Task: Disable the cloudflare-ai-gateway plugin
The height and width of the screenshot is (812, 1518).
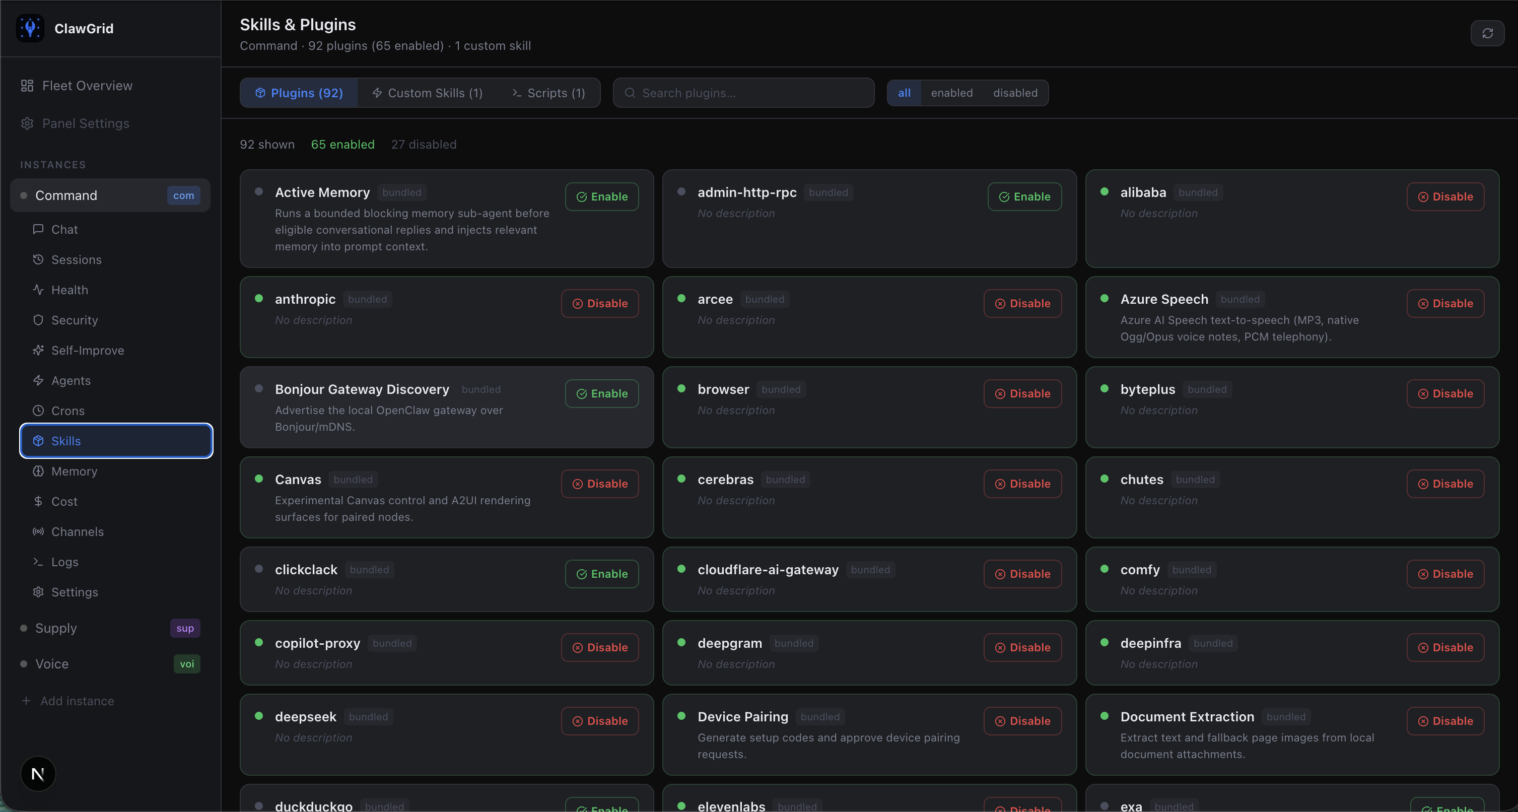Action: pyautogui.click(x=1022, y=574)
